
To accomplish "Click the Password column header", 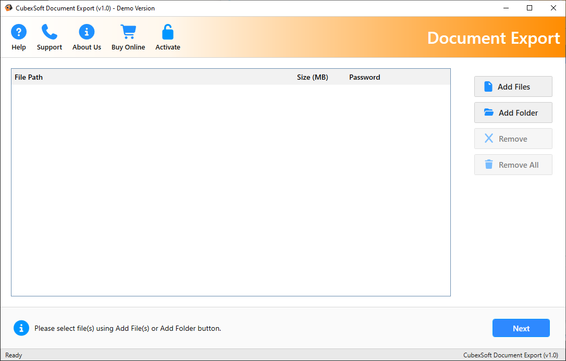I will pos(364,77).
